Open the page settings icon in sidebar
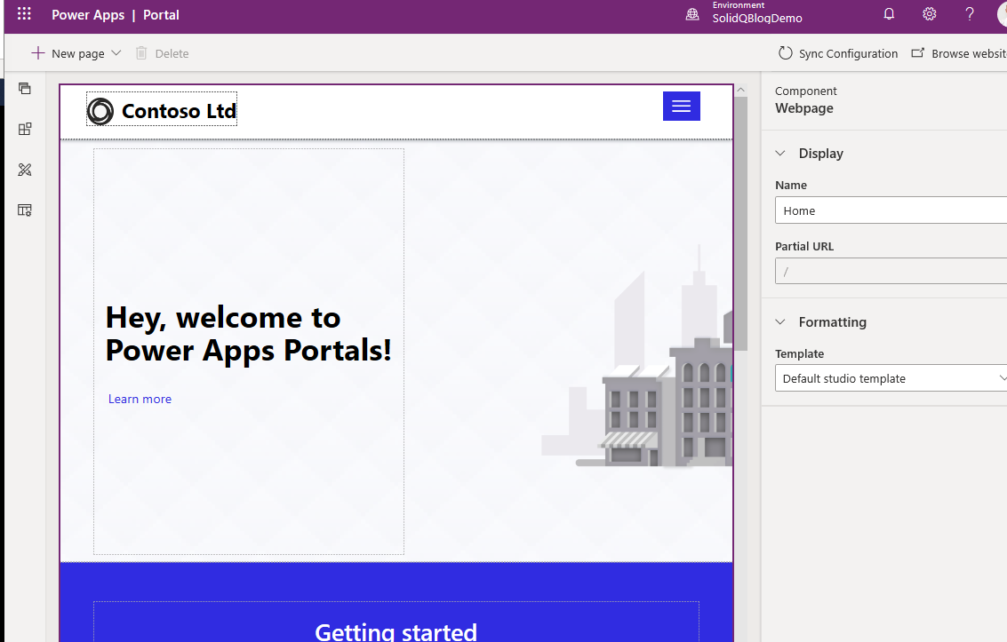Viewport: 1007px width, 642px height. [x=24, y=210]
